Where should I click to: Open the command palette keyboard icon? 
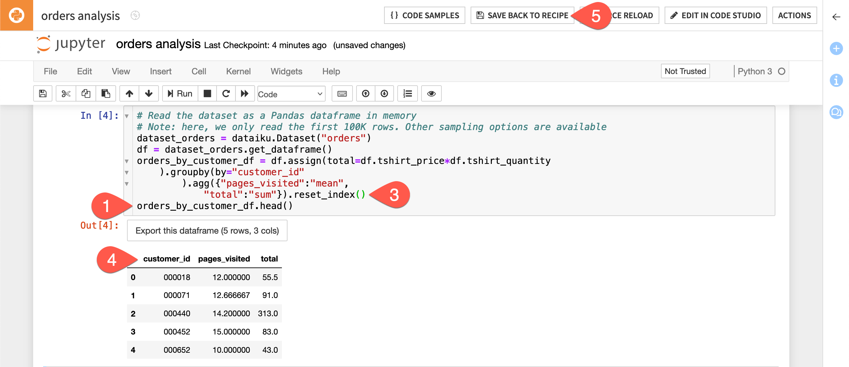coord(342,94)
